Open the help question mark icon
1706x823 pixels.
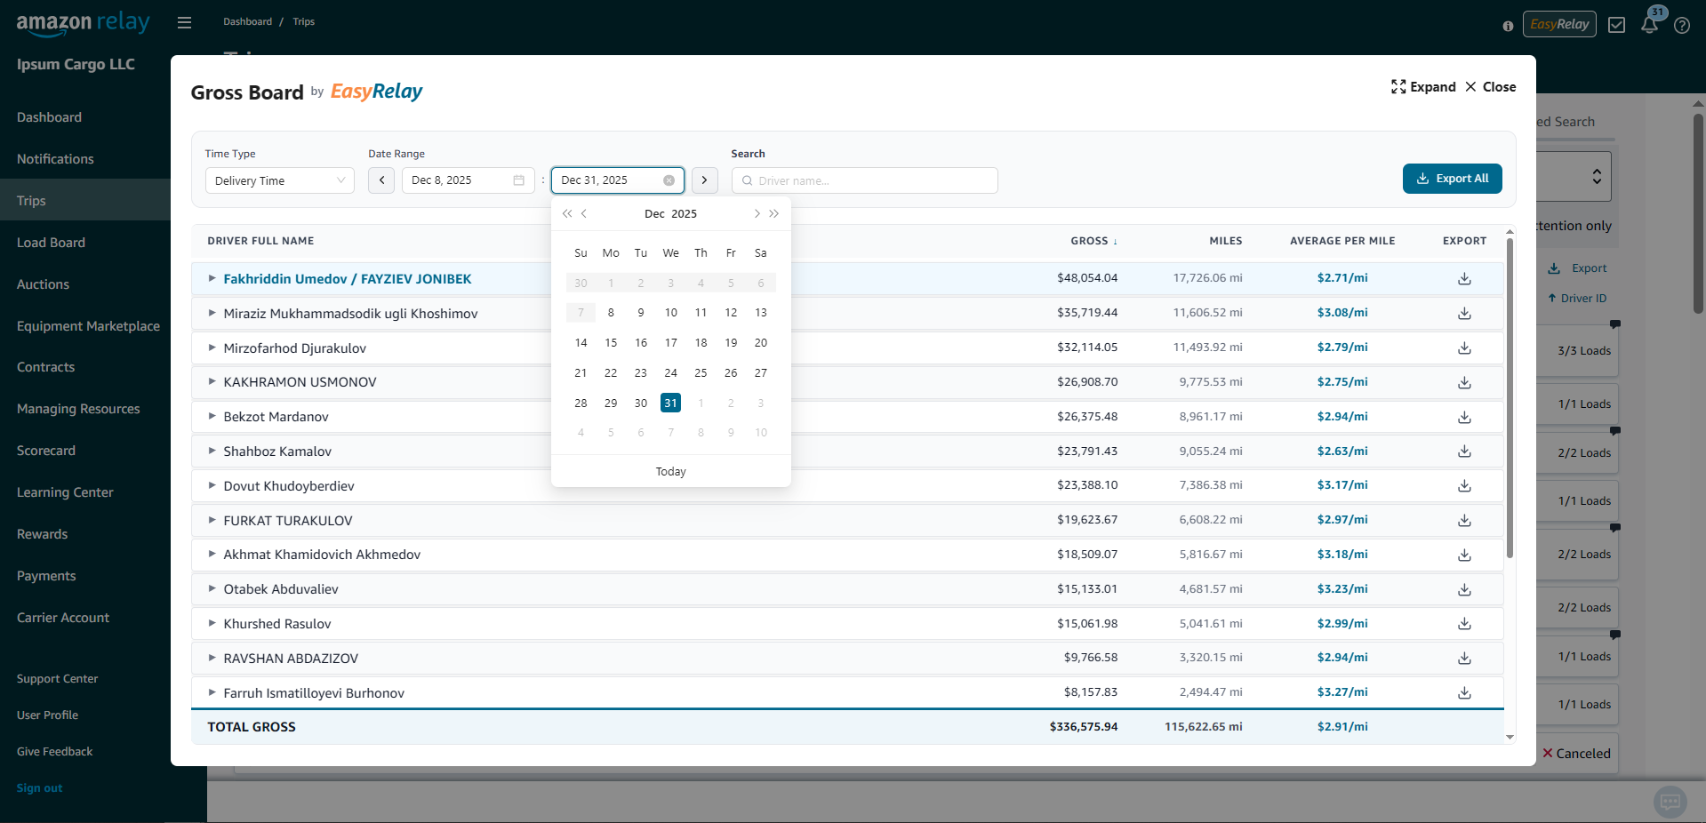tap(1681, 26)
